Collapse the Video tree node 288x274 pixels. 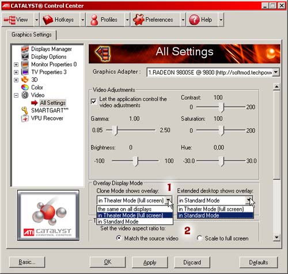[x=16, y=95]
